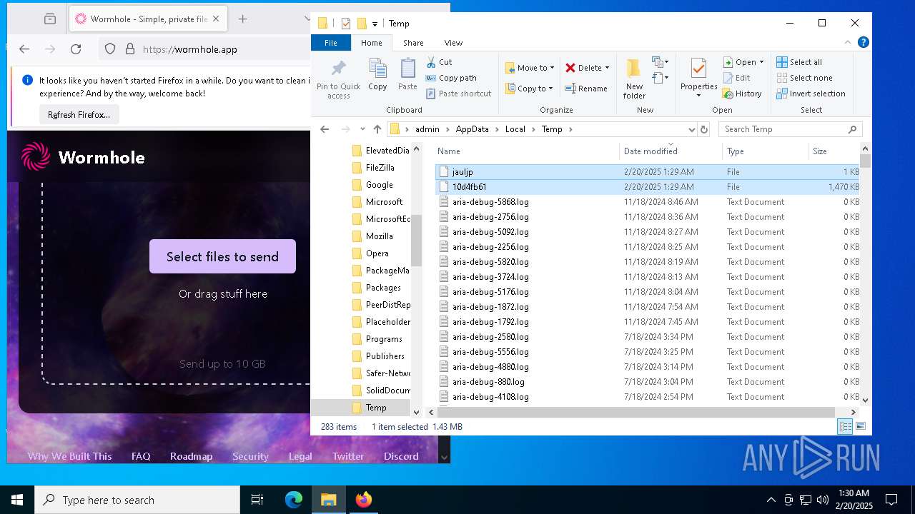Go back in File Explorer
Viewport: 915px width, 514px height.
tap(325, 129)
